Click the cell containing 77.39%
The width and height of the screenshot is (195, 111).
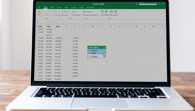click(49, 32)
